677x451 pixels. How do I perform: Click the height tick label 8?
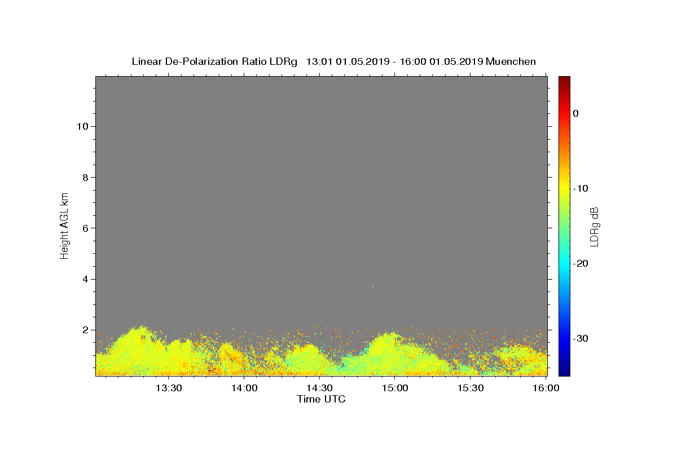[85, 177]
